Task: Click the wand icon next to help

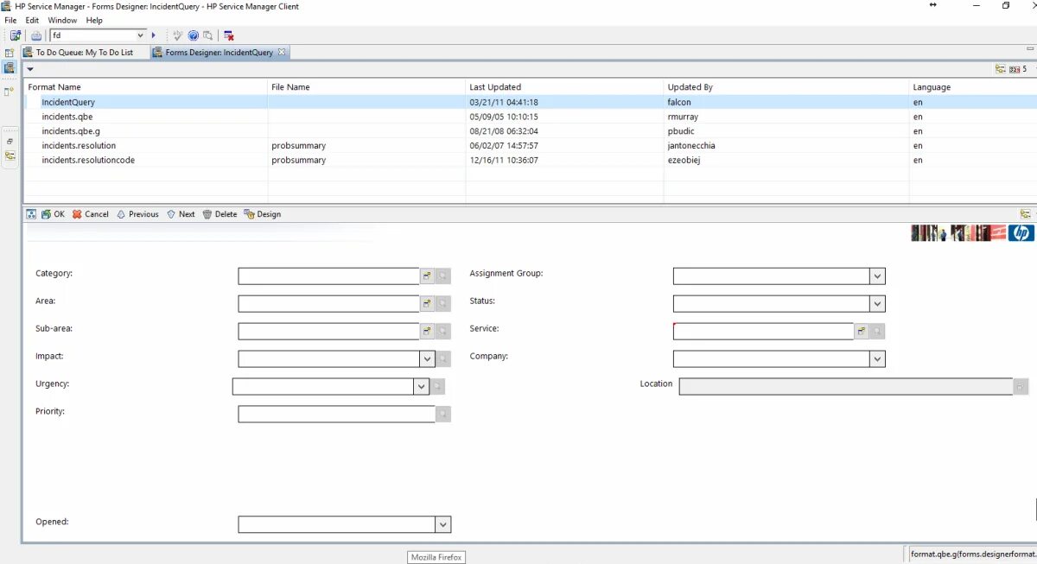Action: pyautogui.click(x=178, y=35)
